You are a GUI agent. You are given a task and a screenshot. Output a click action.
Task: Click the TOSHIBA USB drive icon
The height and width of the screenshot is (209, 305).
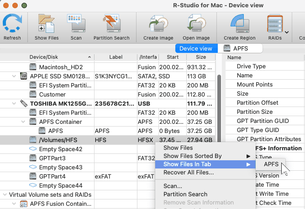tap(24, 103)
